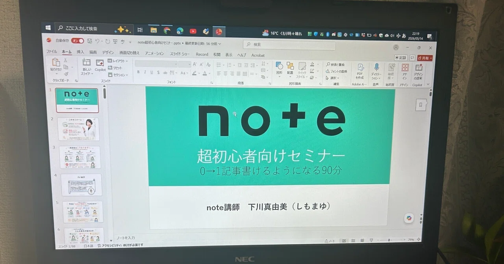Switch to the Record tab
504x264 pixels.
[x=202, y=54]
